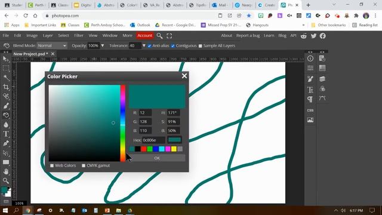Open Photopea's Reddit page
Image resolution: width=382 pixels, height=215 pixels.
[x=304, y=36]
